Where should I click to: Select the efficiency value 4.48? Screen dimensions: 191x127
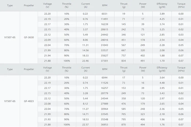pyautogui.click(x=162, y=83)
